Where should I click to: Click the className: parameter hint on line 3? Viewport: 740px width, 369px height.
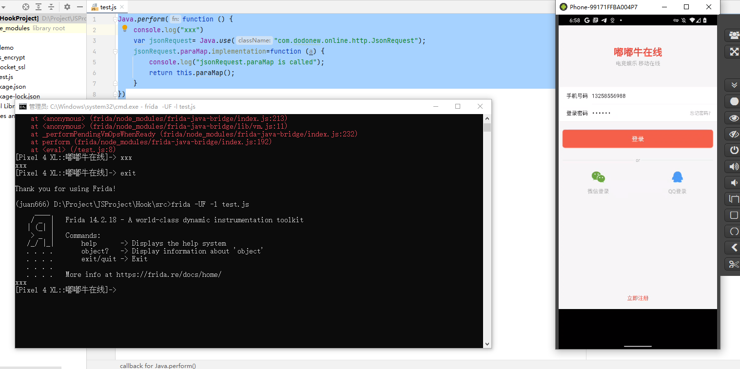coord(254,40)
